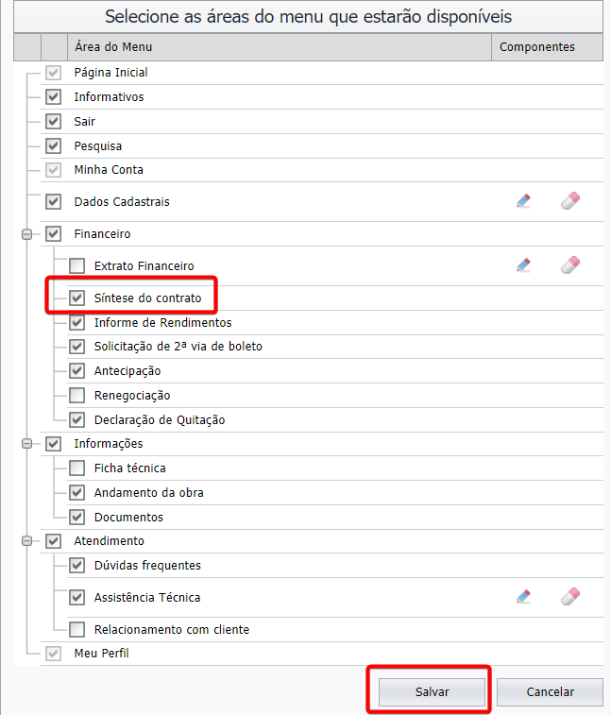The image size is (611, 715).
Task: Enable the Renegociação checkbox
Action: [x=76, y=395]
